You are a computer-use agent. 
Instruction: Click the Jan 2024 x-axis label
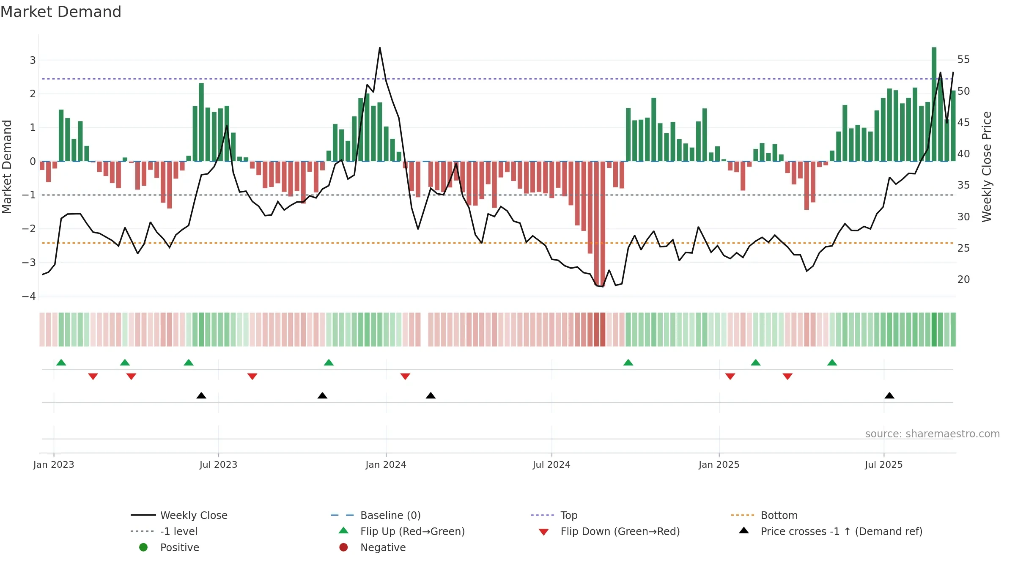pyautogui.click(x=386, y=464)
